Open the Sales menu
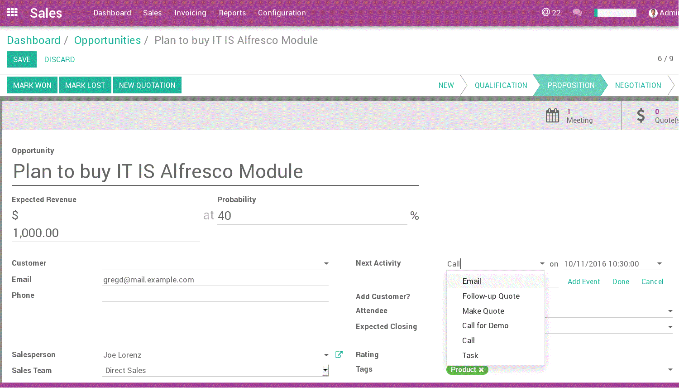The height and width of the screenshot is (388, 679). pos(152,13)
